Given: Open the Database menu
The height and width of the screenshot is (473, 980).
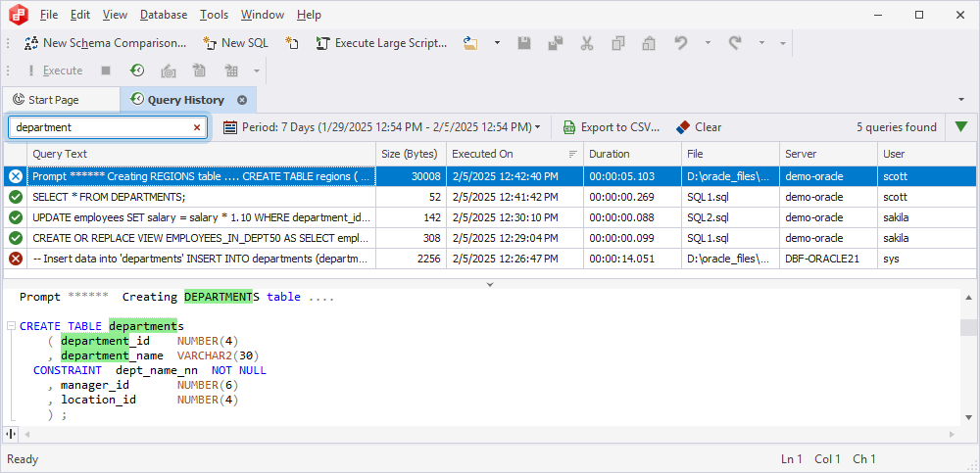Looking at the screenshot, I should pos(164,15).
